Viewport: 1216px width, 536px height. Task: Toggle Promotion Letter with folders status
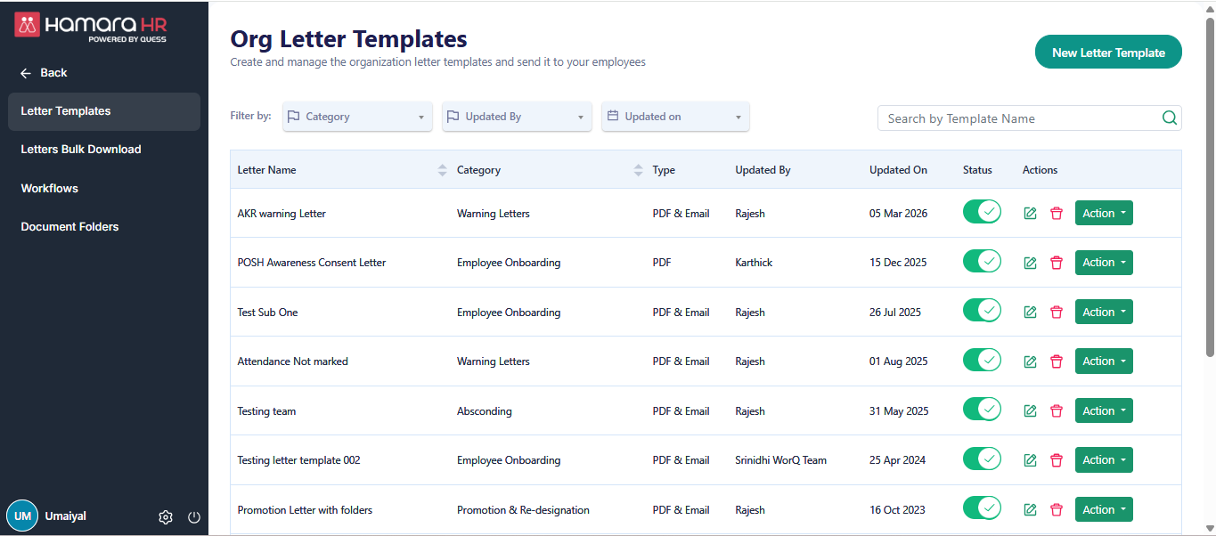[x=982, y=509]
